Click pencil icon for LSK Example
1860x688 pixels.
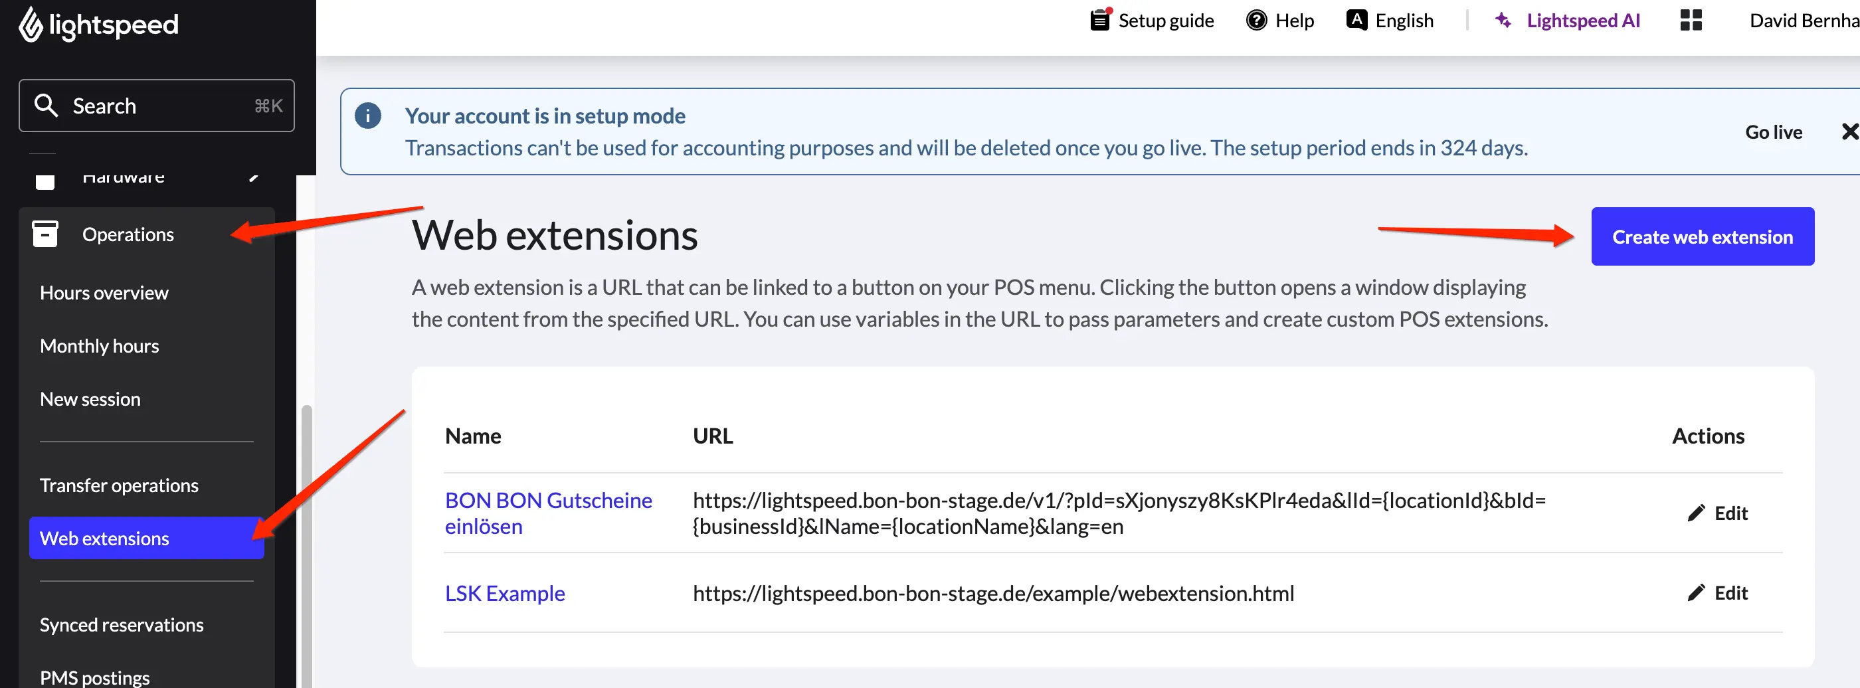[1696, 593]
